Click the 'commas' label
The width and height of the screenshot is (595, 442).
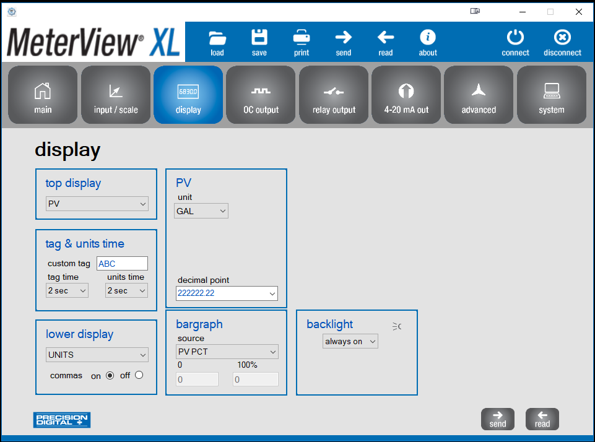click(66, 376)
